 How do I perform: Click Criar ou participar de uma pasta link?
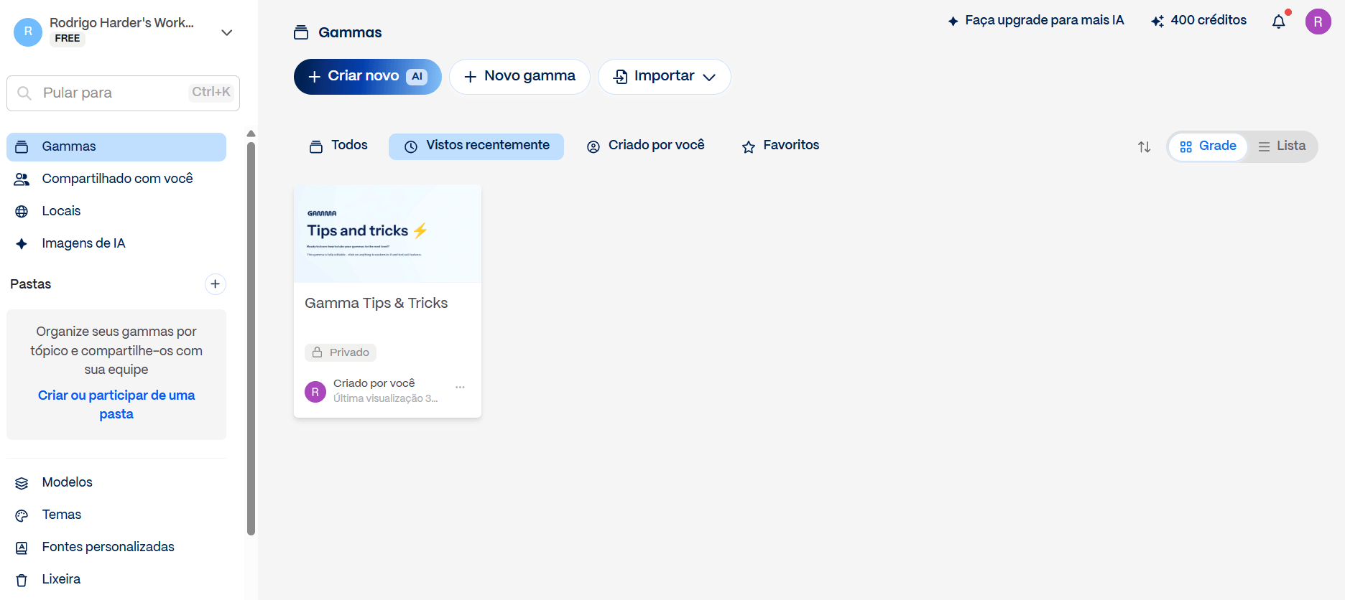pyautogui.click(x=116, y=405)
